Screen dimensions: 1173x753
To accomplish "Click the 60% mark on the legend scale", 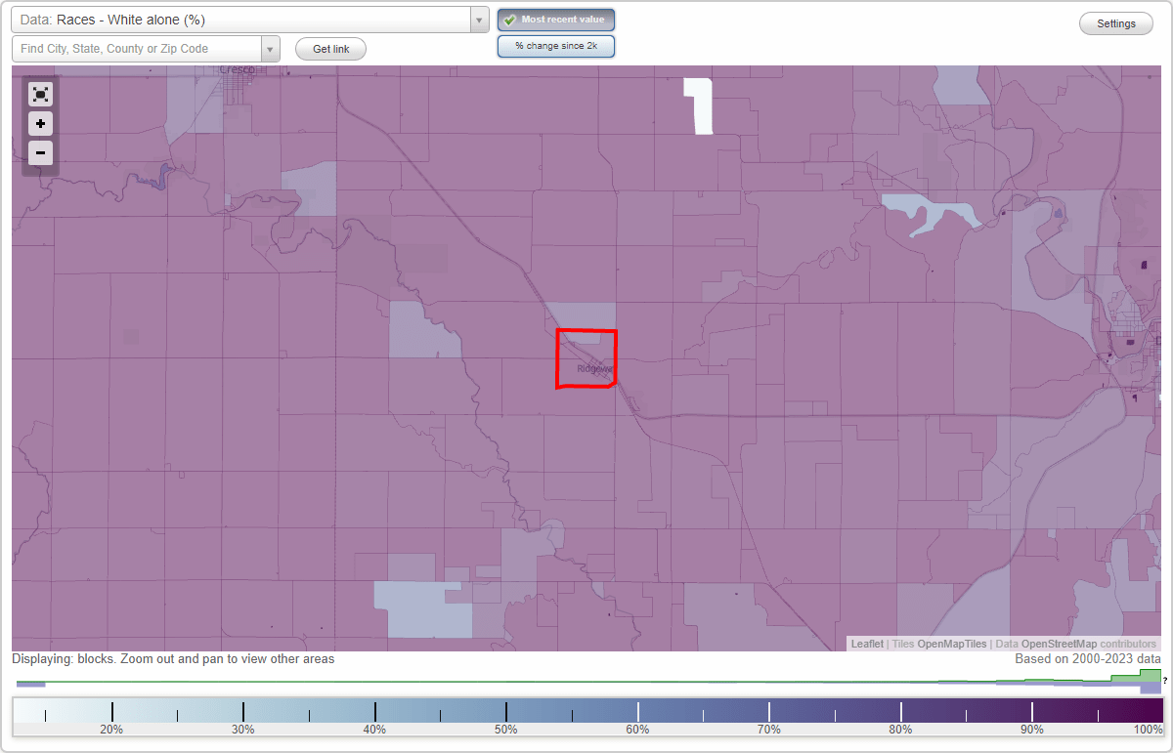I will coord(637,716).
